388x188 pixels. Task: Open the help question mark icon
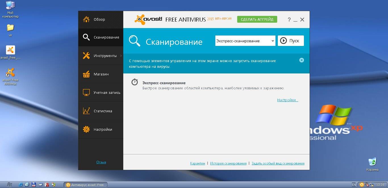coord(289,20)
